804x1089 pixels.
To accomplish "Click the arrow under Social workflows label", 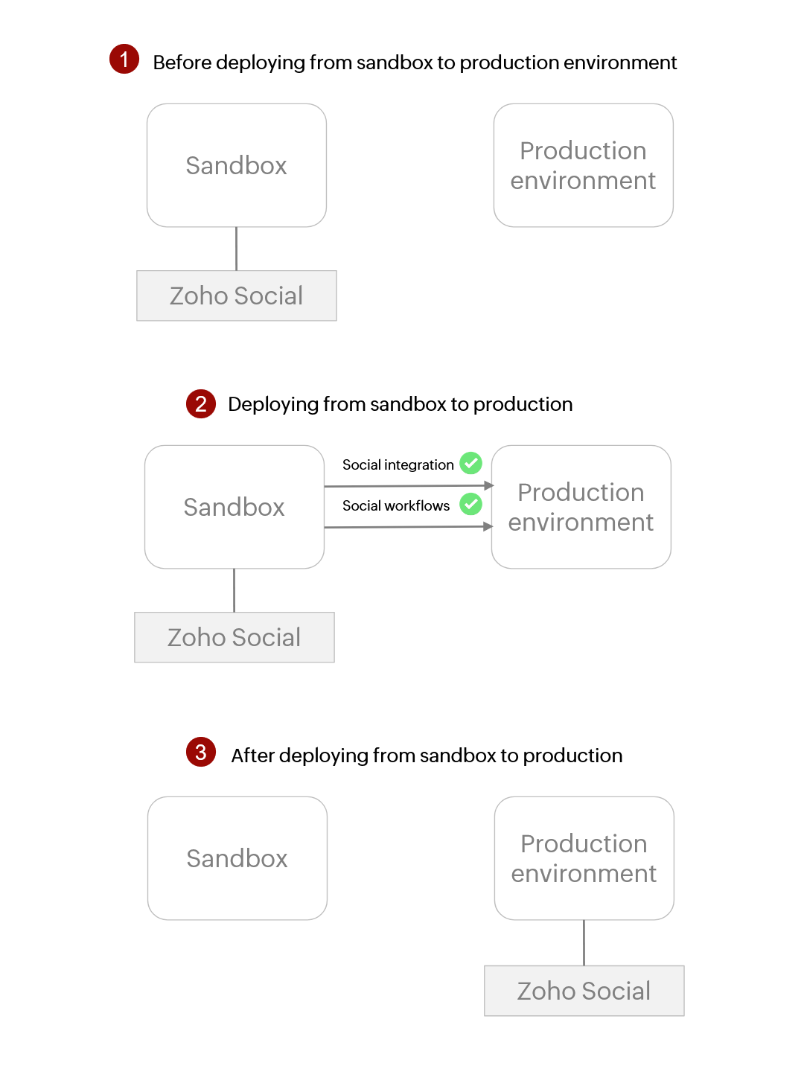I will pos(409,527).
